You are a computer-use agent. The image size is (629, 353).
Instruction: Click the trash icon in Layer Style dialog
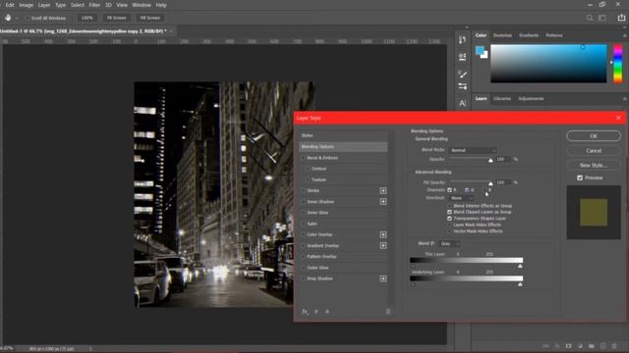[x=388, y=312]
